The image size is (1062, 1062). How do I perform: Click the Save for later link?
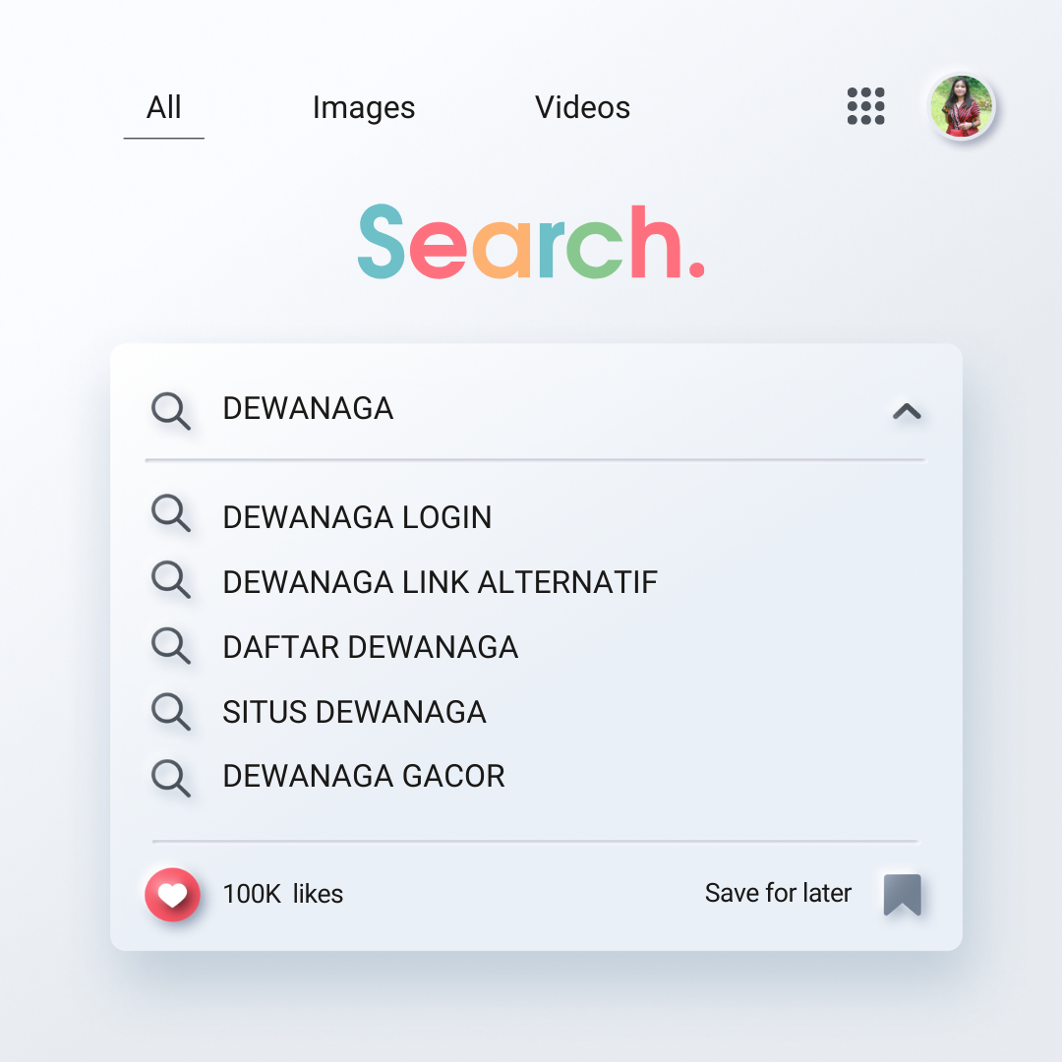pyautogui.click(x=778, y=894)
